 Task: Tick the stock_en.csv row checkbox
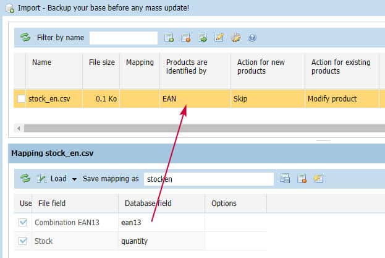[22, 99]
